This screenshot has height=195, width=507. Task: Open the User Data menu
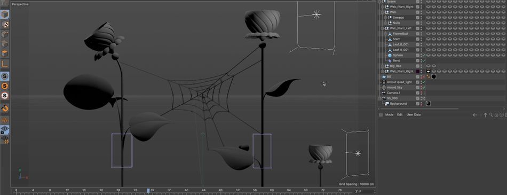tap(414, 115)
